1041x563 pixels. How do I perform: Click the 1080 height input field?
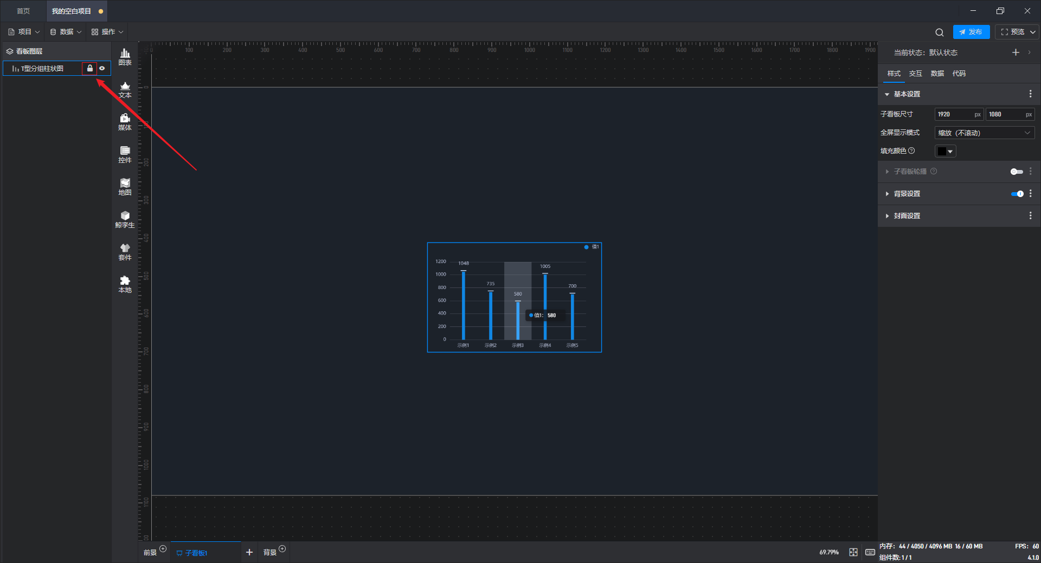pyautogui.click(x=1010, y=114)
